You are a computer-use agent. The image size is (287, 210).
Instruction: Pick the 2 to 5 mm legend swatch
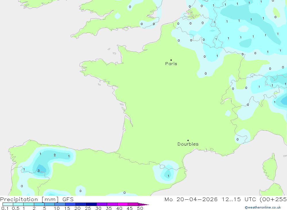coord(39,204)
